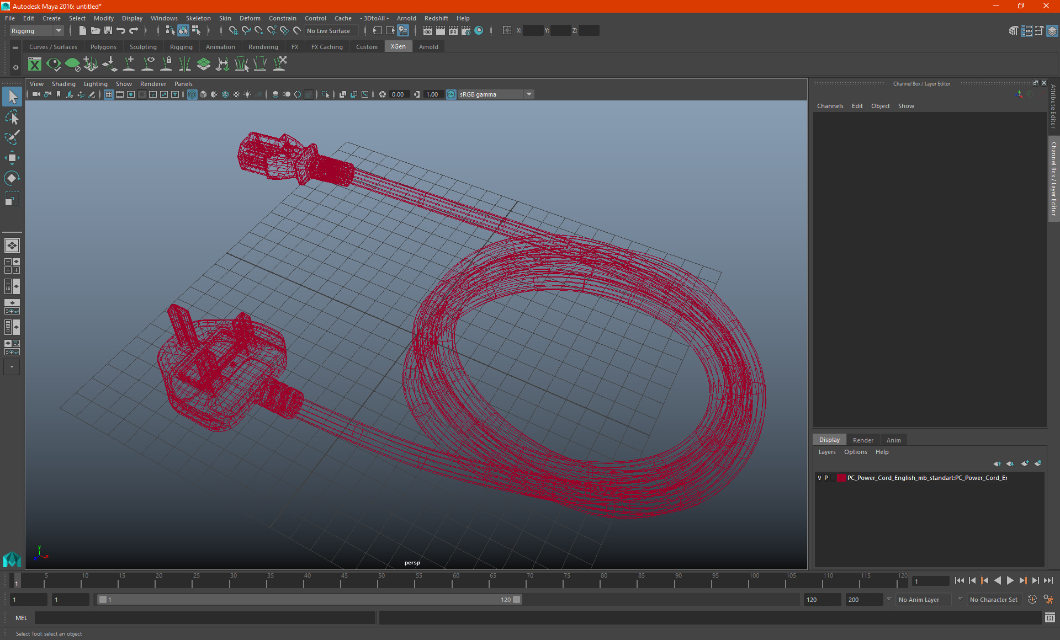
Task: Switch to the Polygons shelf tab
Action: 103,47
